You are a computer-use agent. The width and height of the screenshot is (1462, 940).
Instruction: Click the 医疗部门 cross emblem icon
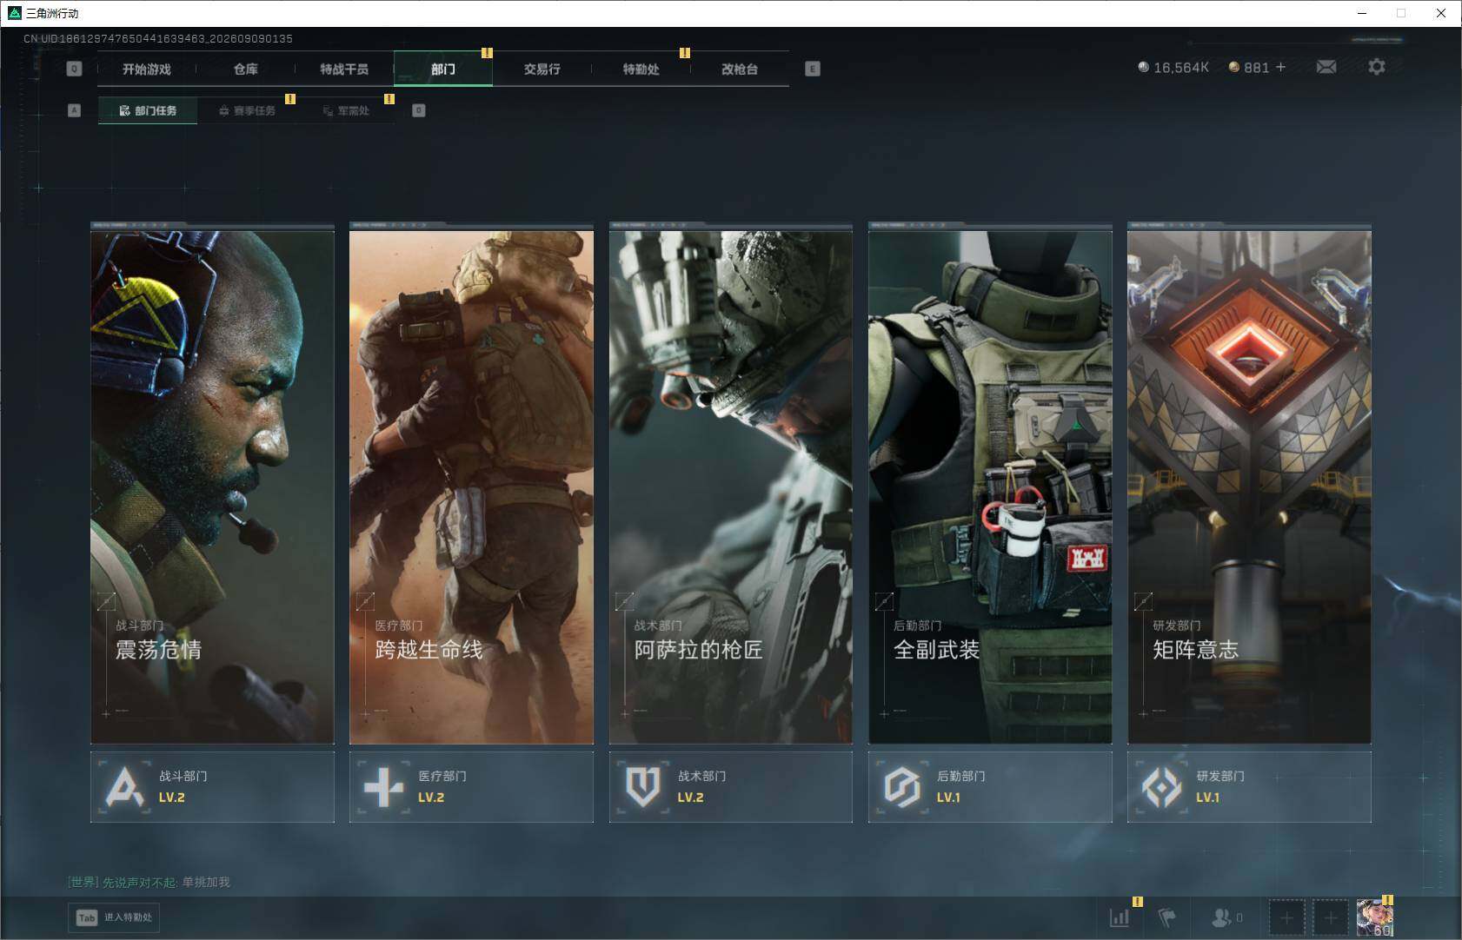(x=383, y=787)
